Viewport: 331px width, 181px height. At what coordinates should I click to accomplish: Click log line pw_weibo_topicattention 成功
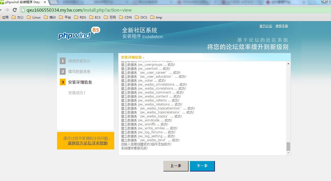[x=158, y=108]
